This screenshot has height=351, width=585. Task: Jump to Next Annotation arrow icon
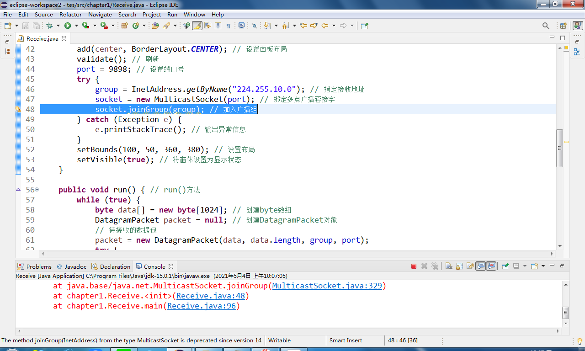pyautogui.click(x=266, y=26)
